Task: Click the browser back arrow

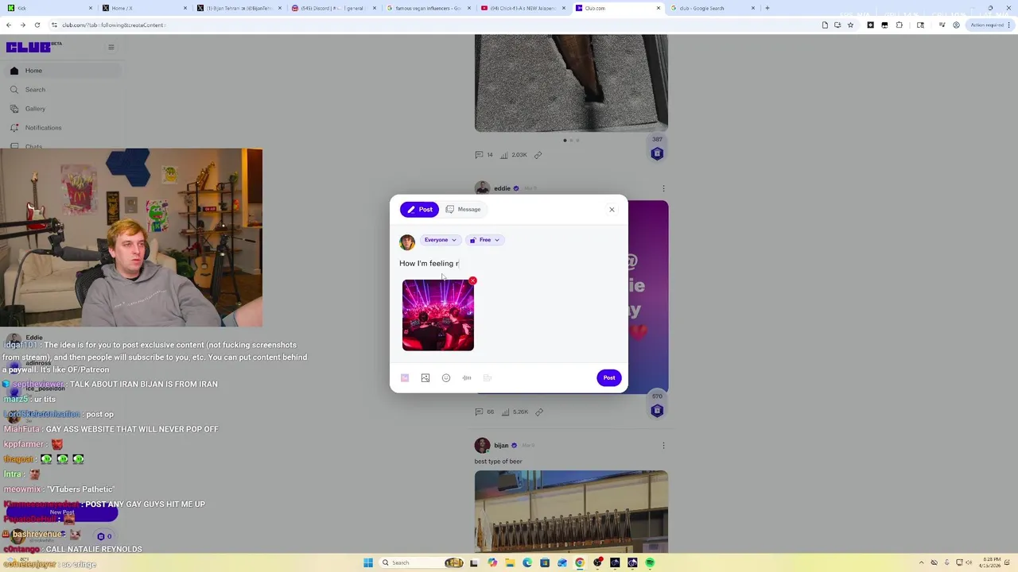Action: click(x=8, y=25)
